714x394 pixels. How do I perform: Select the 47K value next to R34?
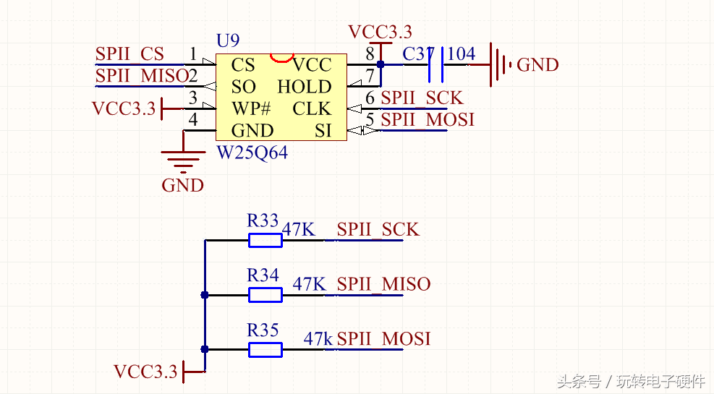pos(310,284)
